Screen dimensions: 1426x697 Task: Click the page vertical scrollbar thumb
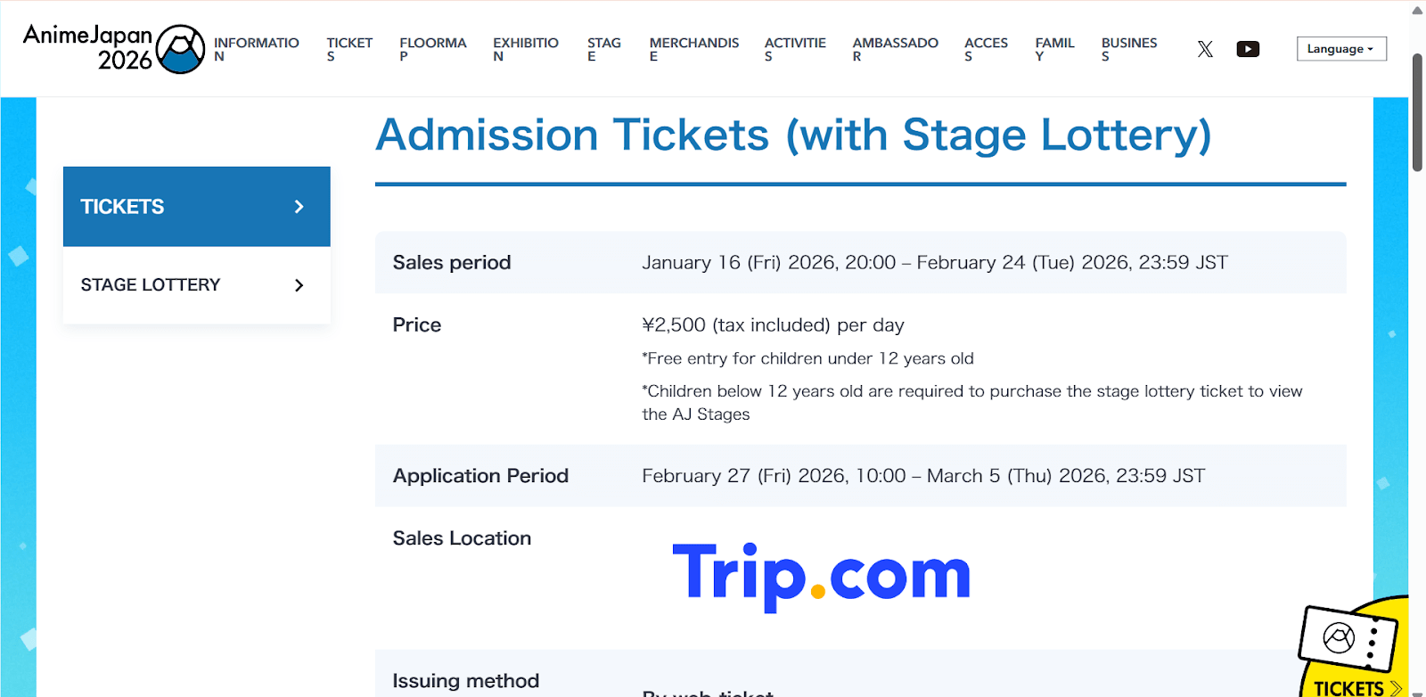pyautogui.click(x=1417, y=111)
